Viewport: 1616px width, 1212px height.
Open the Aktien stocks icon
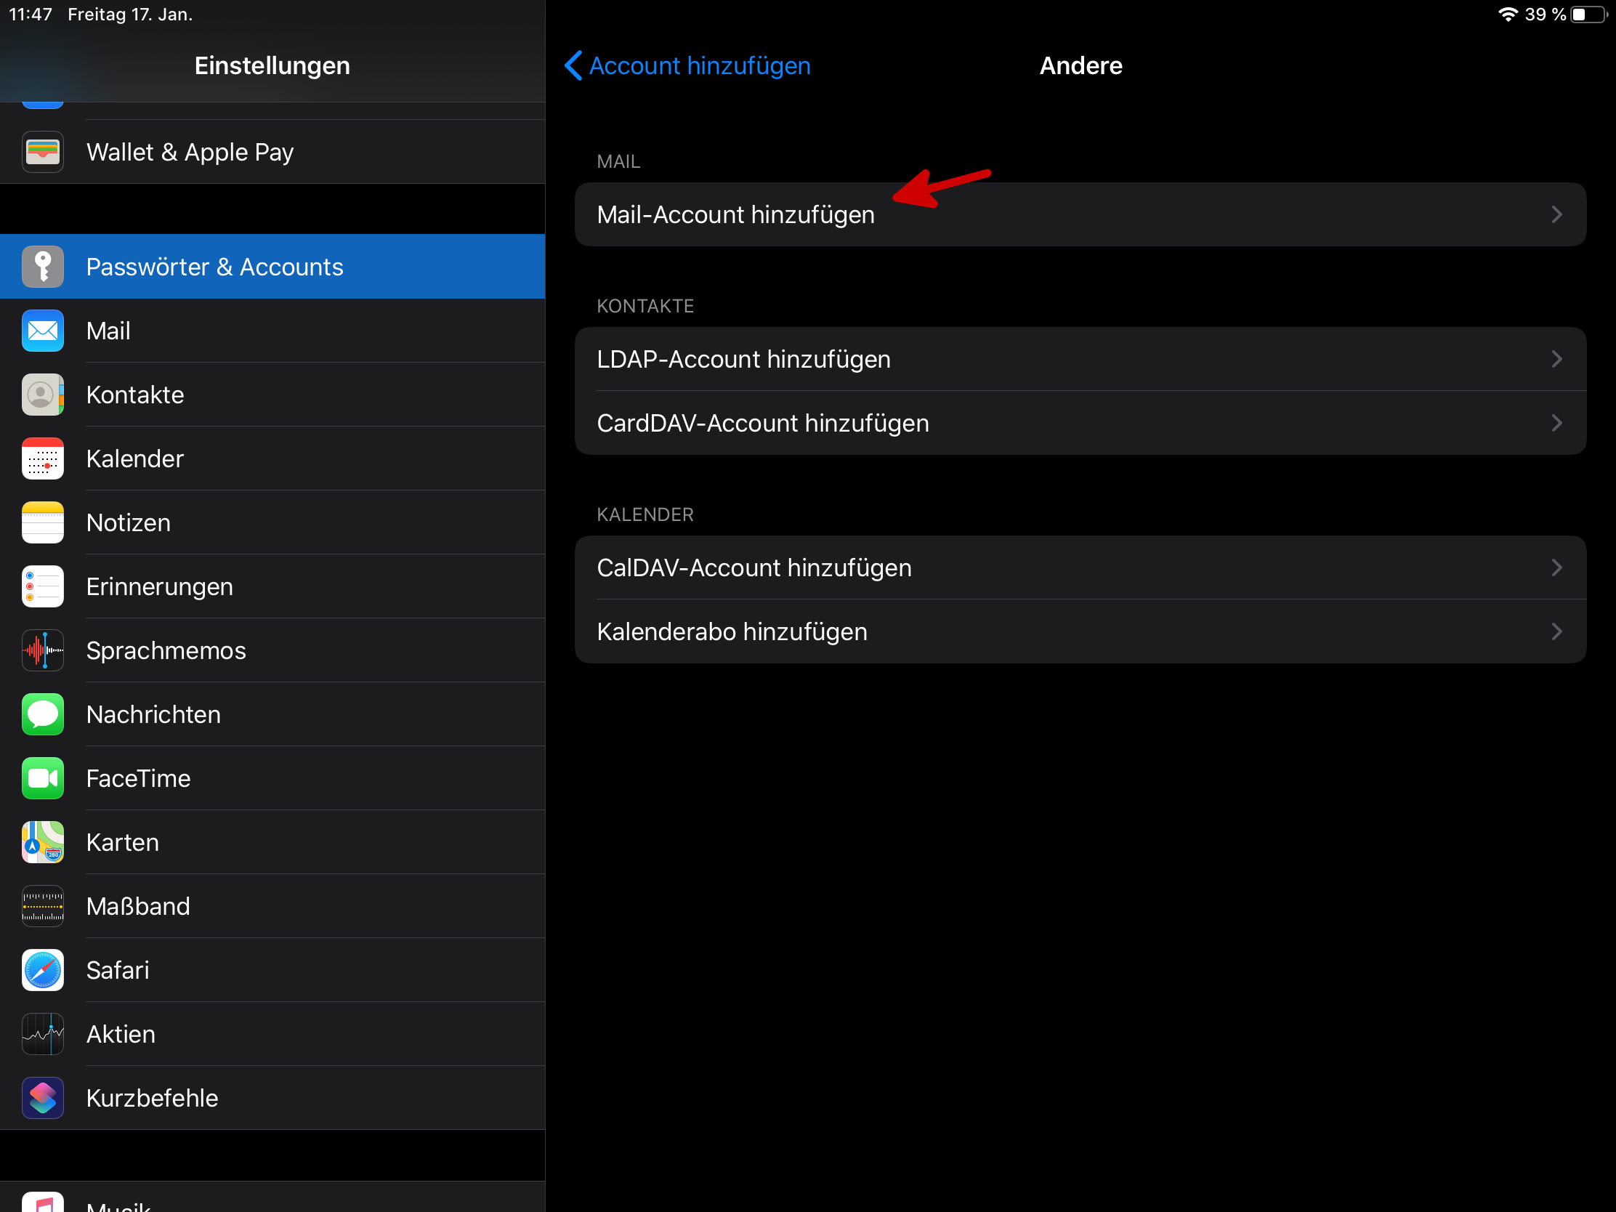[x=42, y=1034]
